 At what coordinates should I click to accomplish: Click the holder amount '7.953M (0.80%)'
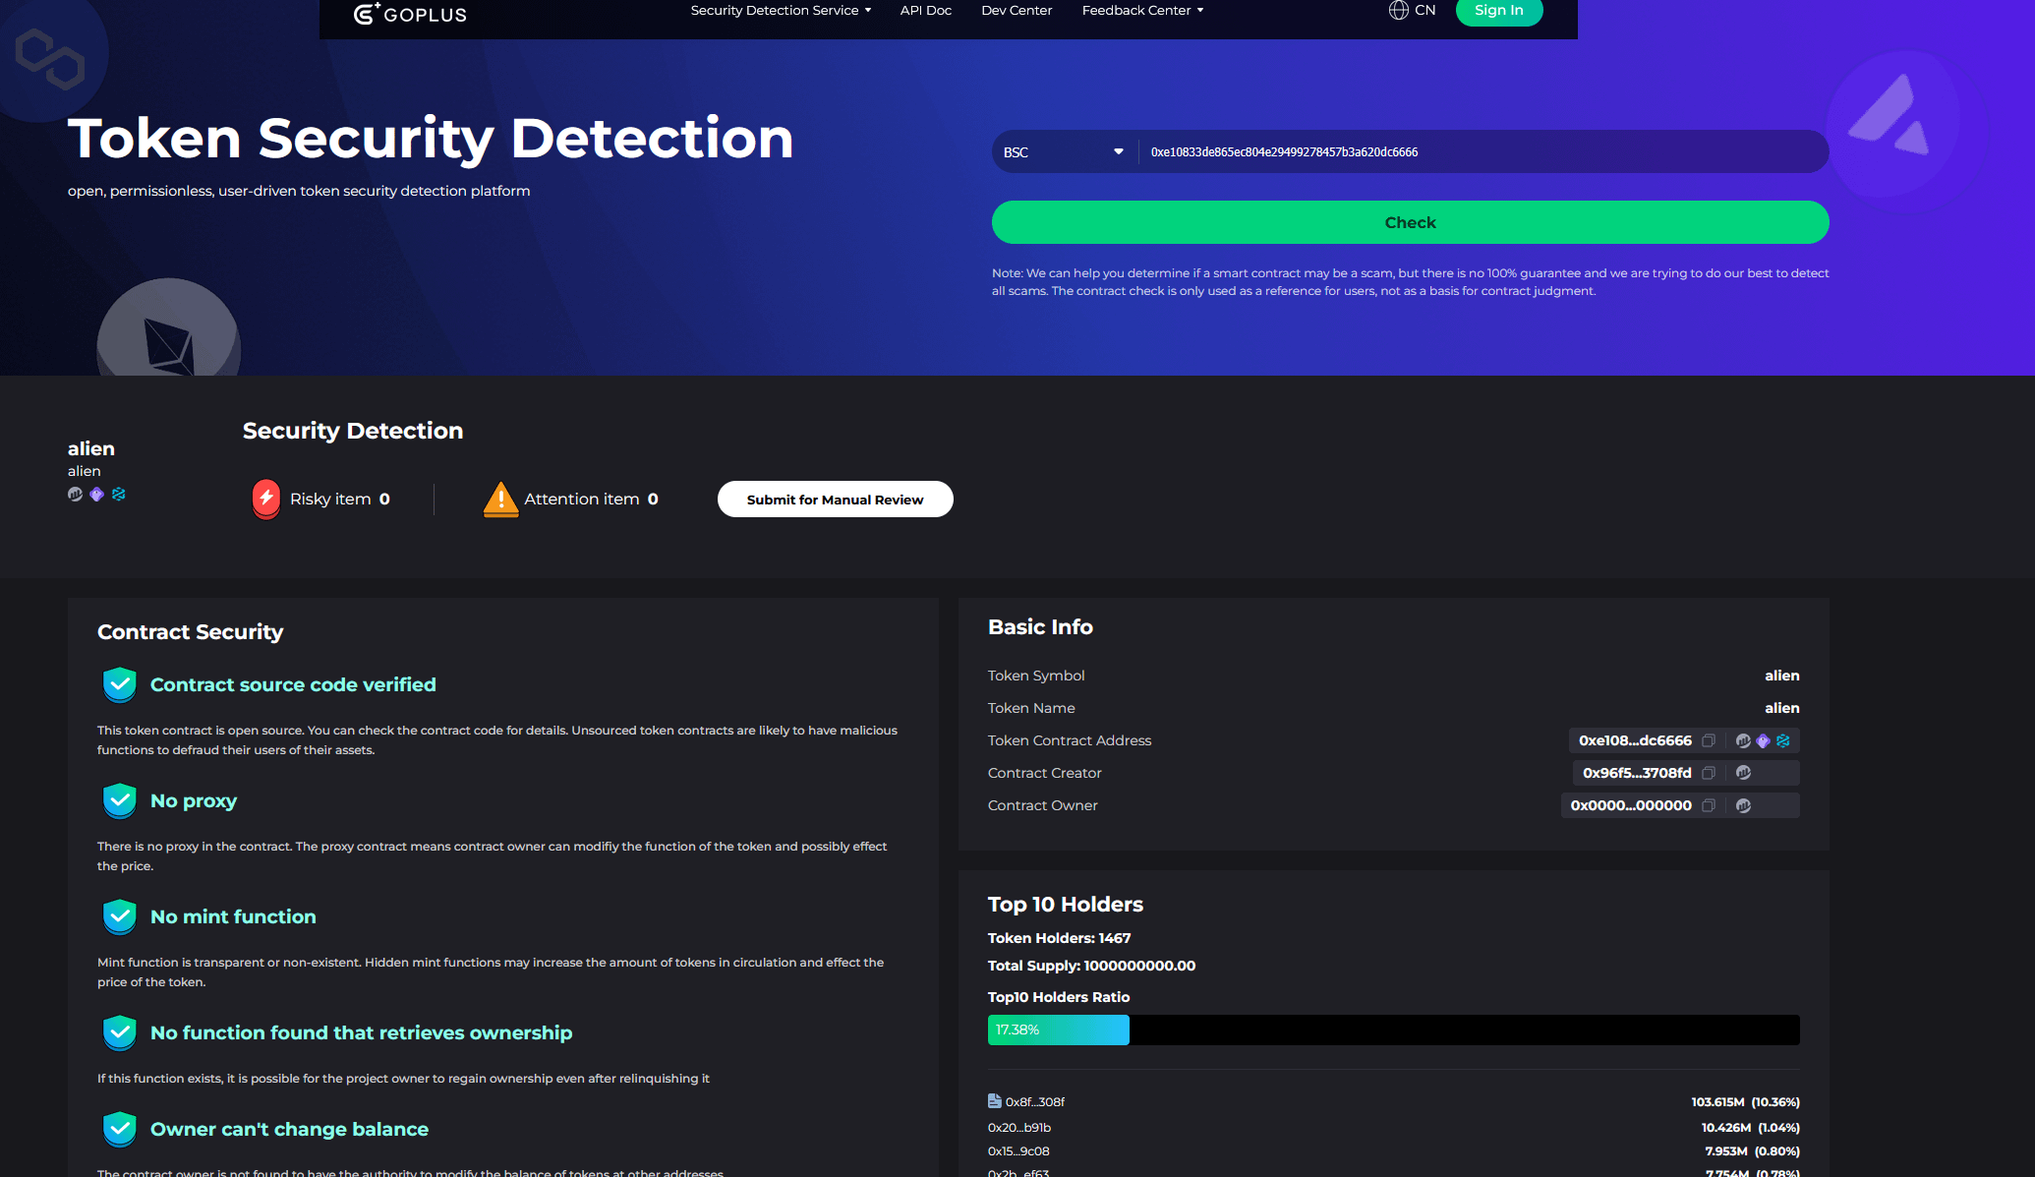(1753, 1151)
